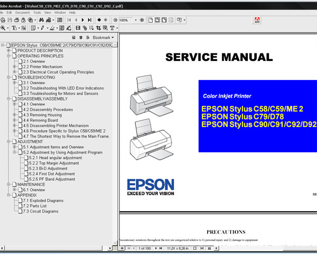Select the Crop tool
317x254 pixels.
click(98, 28)
